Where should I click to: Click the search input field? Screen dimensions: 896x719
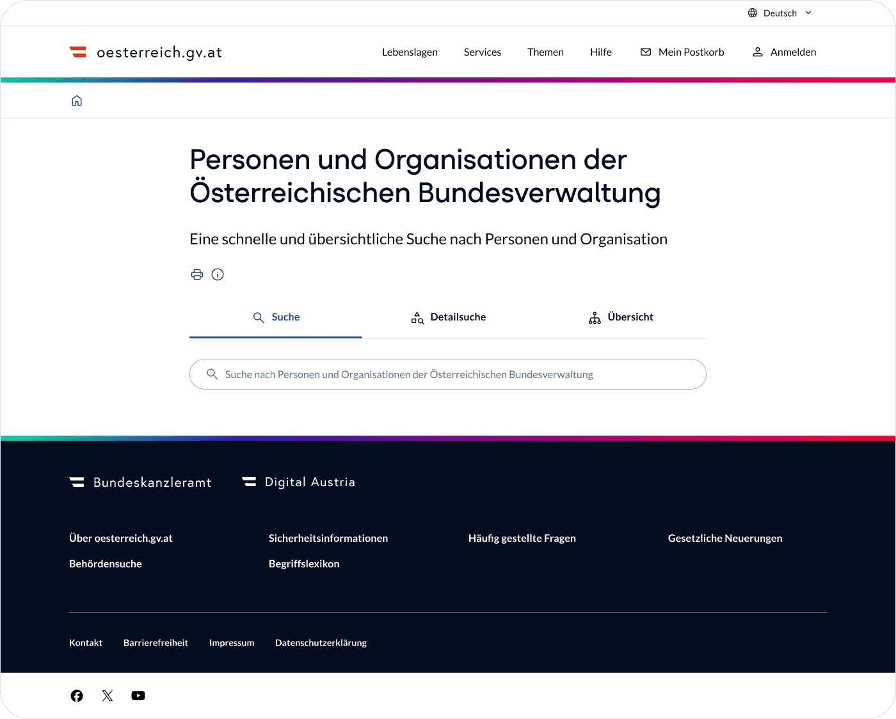[448, 374]
